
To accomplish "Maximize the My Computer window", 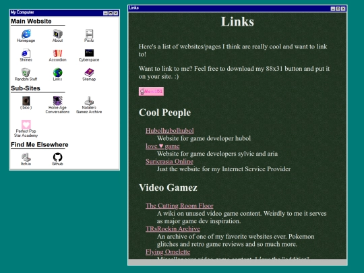I will pos(111,13).
